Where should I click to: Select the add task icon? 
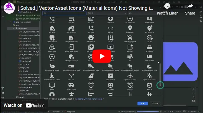150,38
